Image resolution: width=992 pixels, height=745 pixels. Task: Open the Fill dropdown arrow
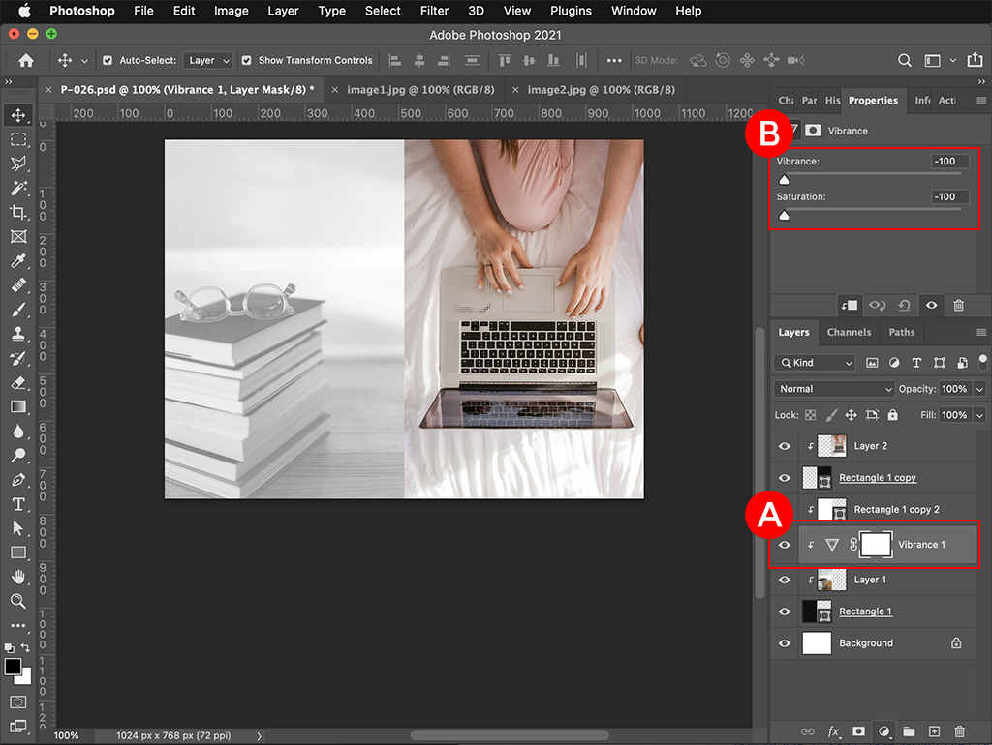[x=980, y=415]
